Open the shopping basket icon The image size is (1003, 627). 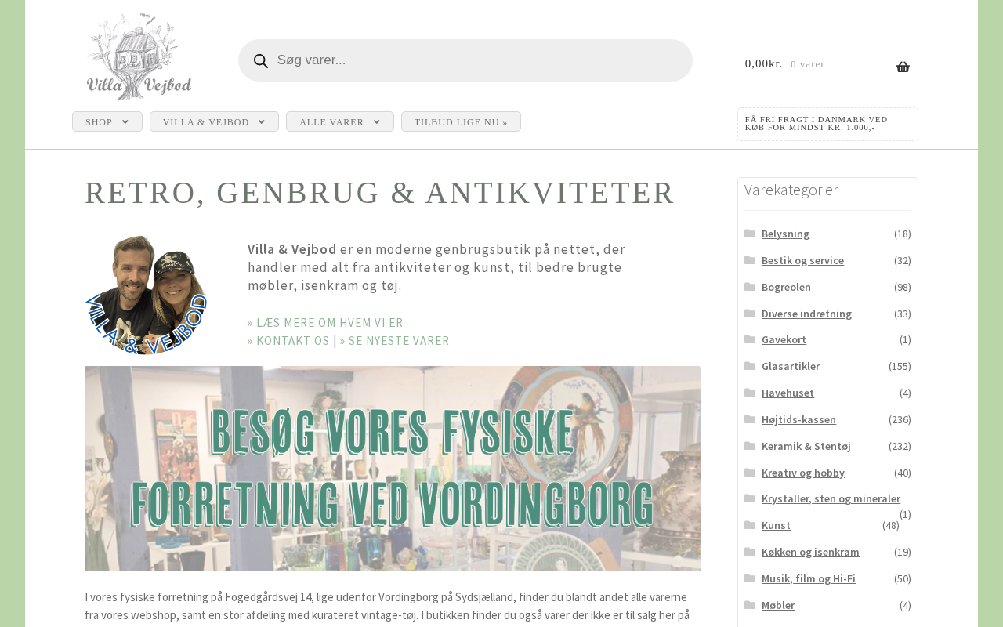pyautogui.click(x=903, y=67)
